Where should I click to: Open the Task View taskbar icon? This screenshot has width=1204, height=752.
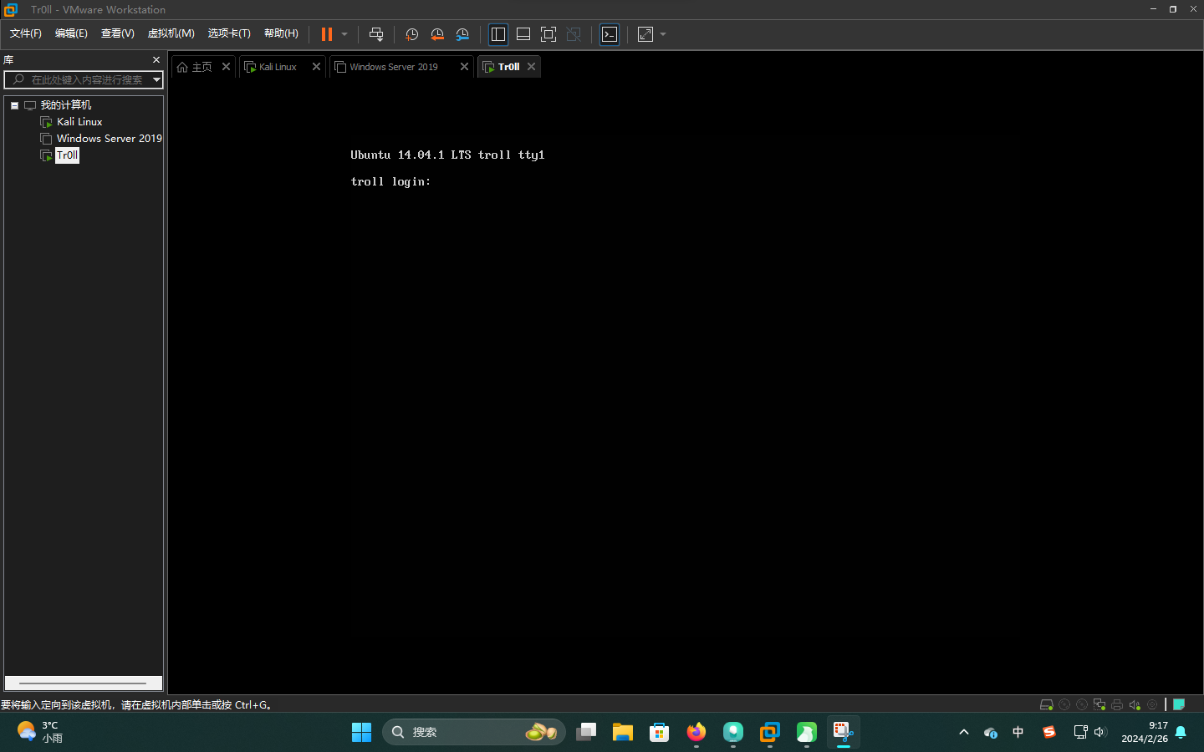pos(586,732)
